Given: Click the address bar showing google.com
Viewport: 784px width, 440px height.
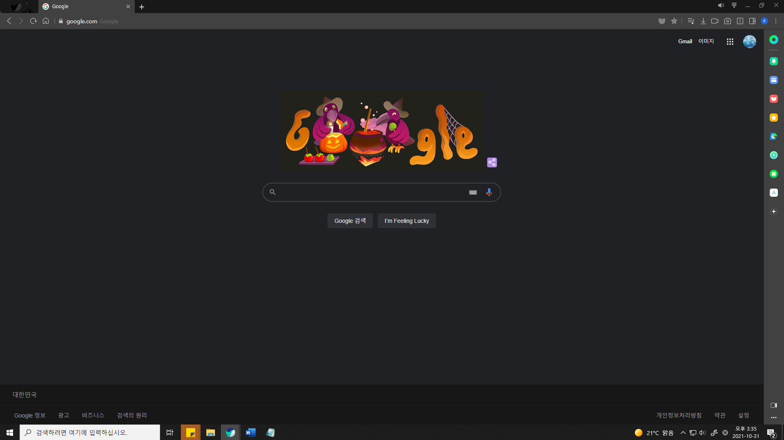Looking at the screenshot, I should [x=355, y=21].
